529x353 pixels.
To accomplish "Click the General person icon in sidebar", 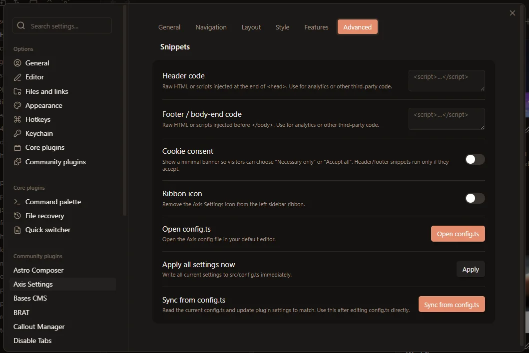I will click(17, 63).
